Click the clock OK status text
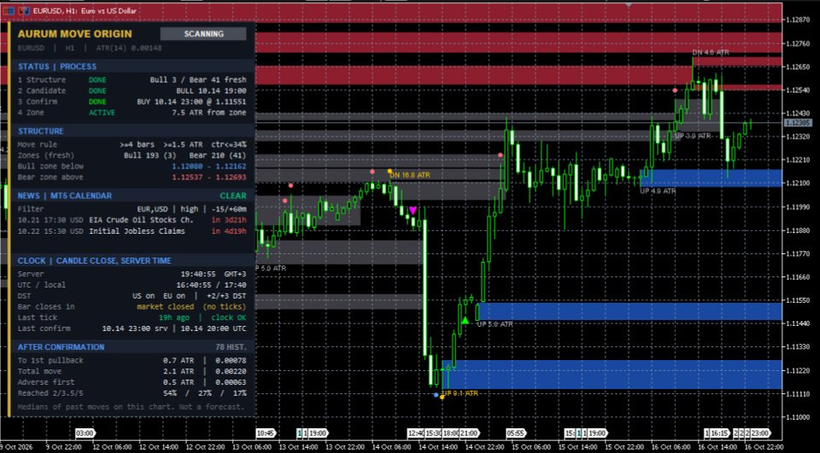The height and width of the screenshot is (453, 820). click(x=229, y=317)
